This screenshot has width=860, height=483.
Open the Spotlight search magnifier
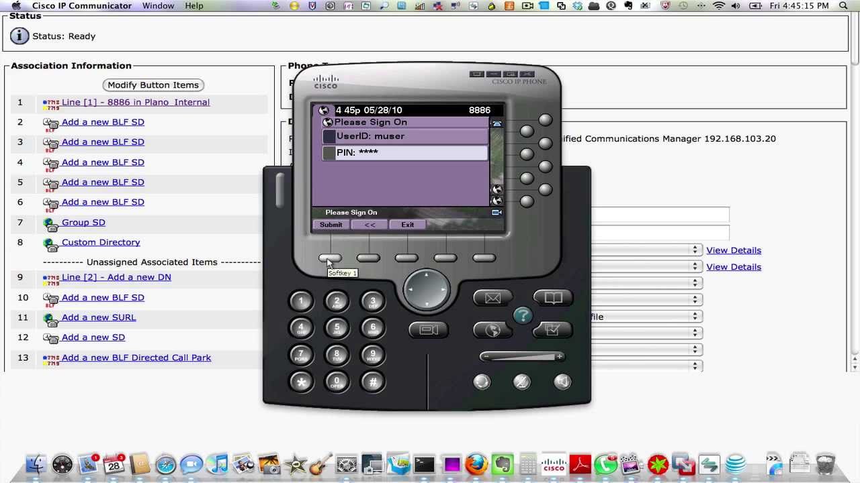tap(843, 6)
